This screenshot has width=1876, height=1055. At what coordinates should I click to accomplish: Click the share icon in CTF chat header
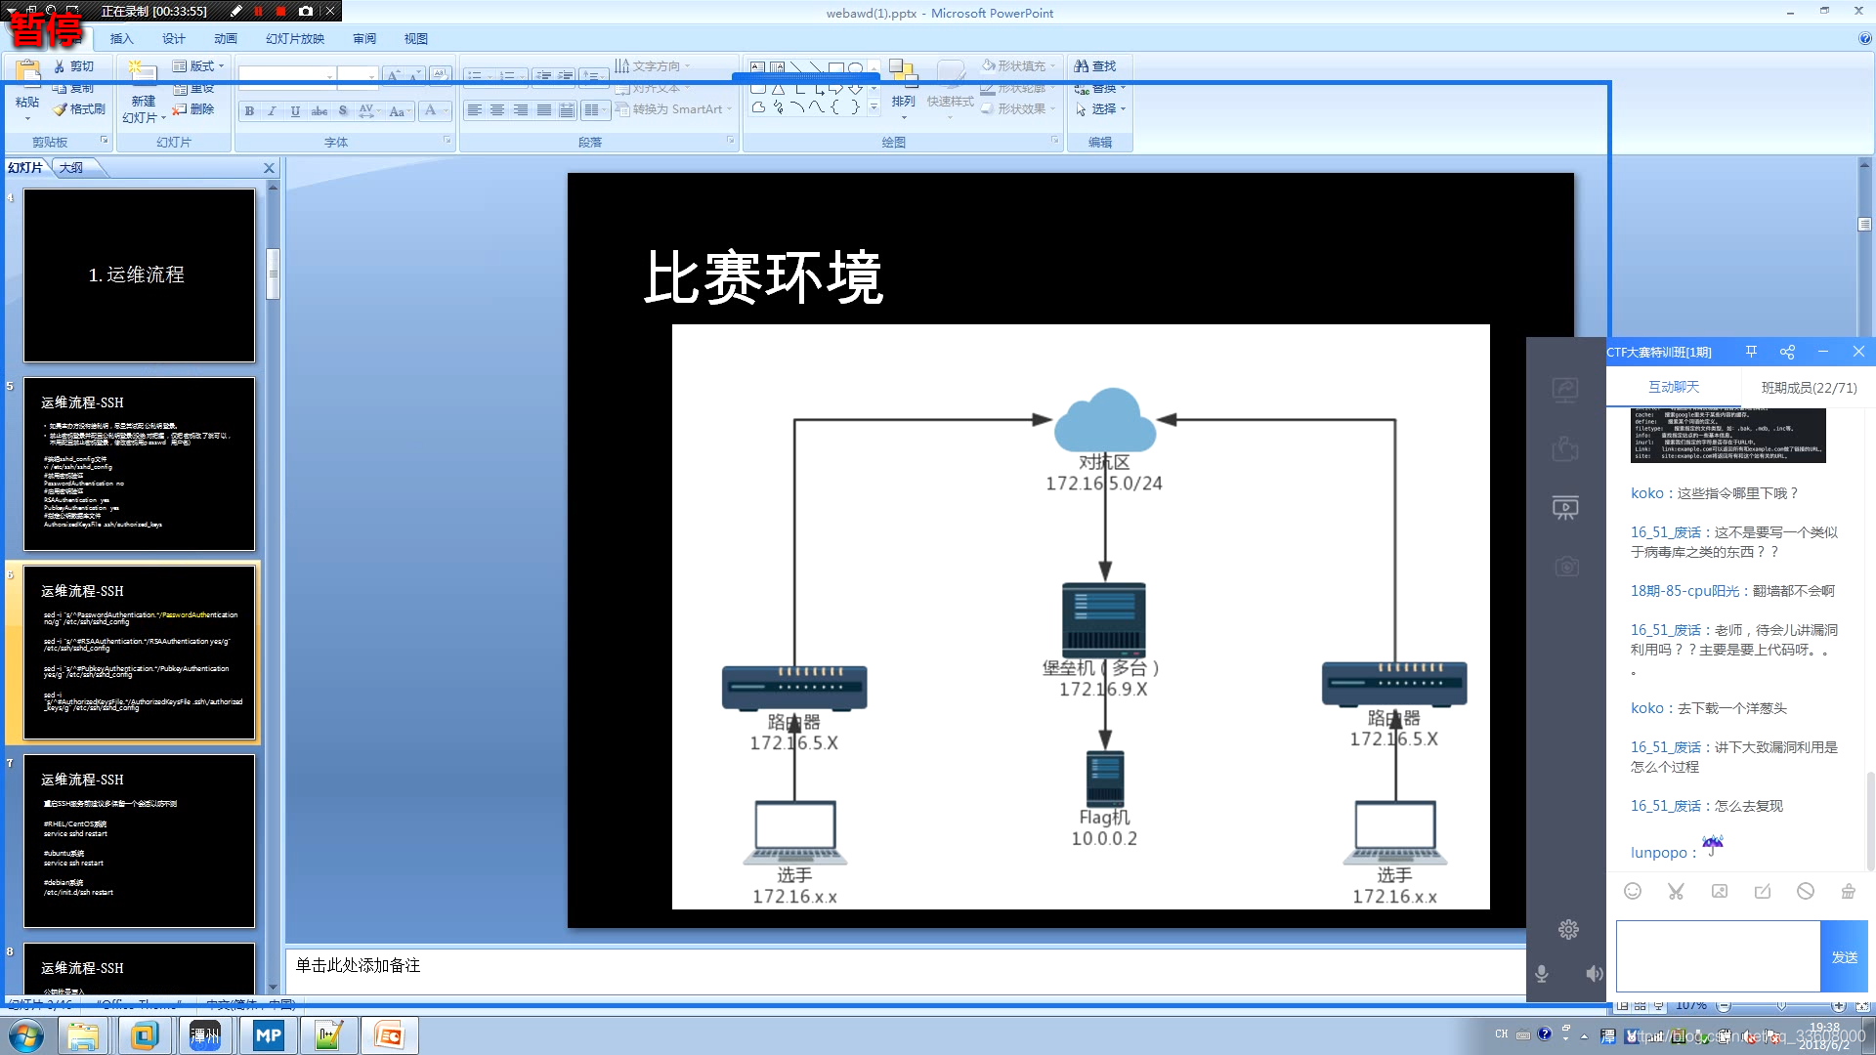tap(1787, 352)
